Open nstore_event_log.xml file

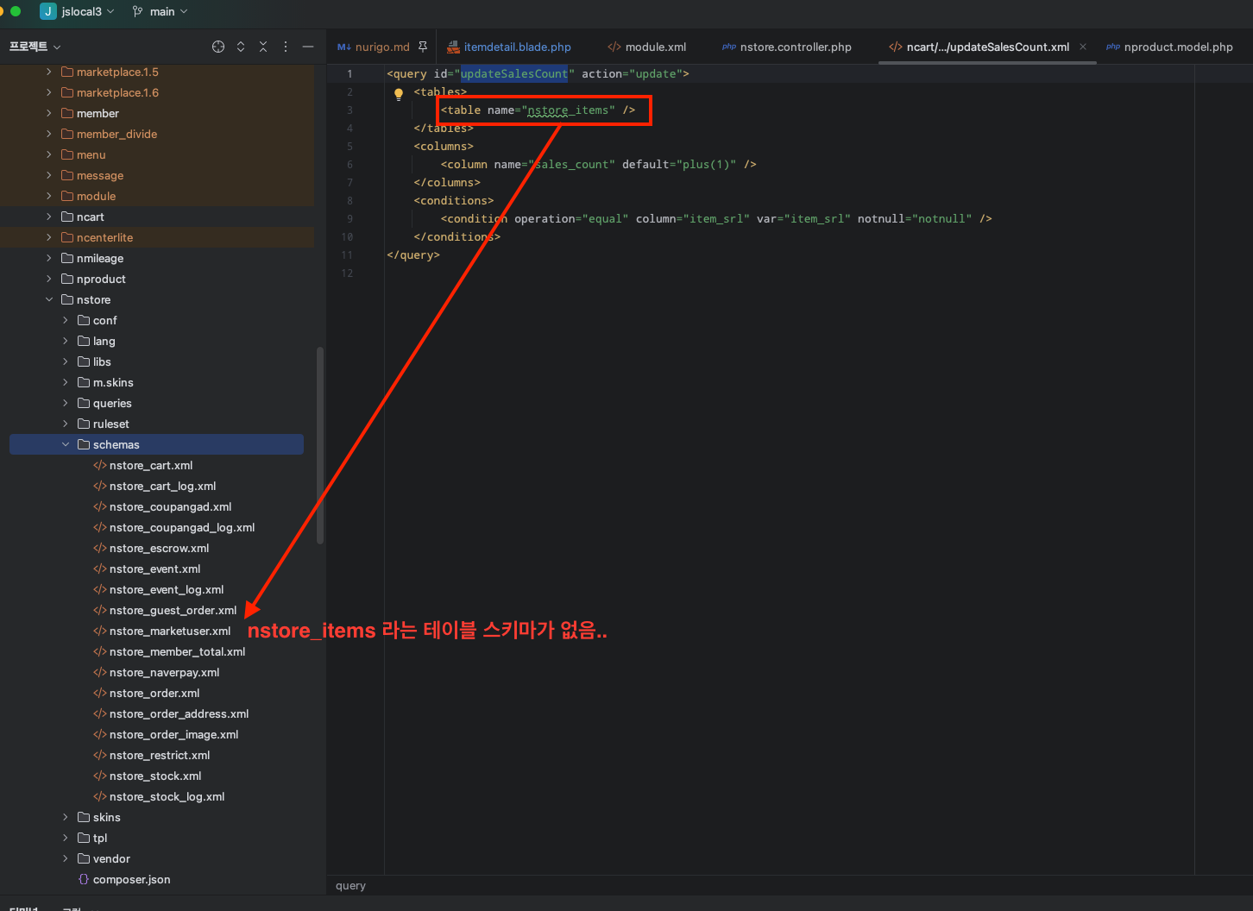pyautogui.click(x=159, y=589)
